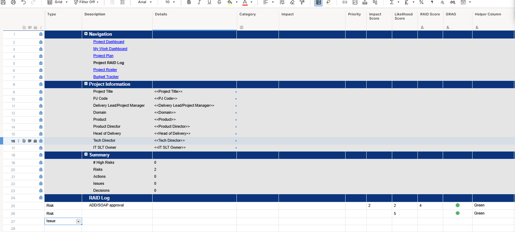515x232 pixels.
Task: Open the font size 10 dropdown
Action: pyautogui.click(x=170, y=2)
